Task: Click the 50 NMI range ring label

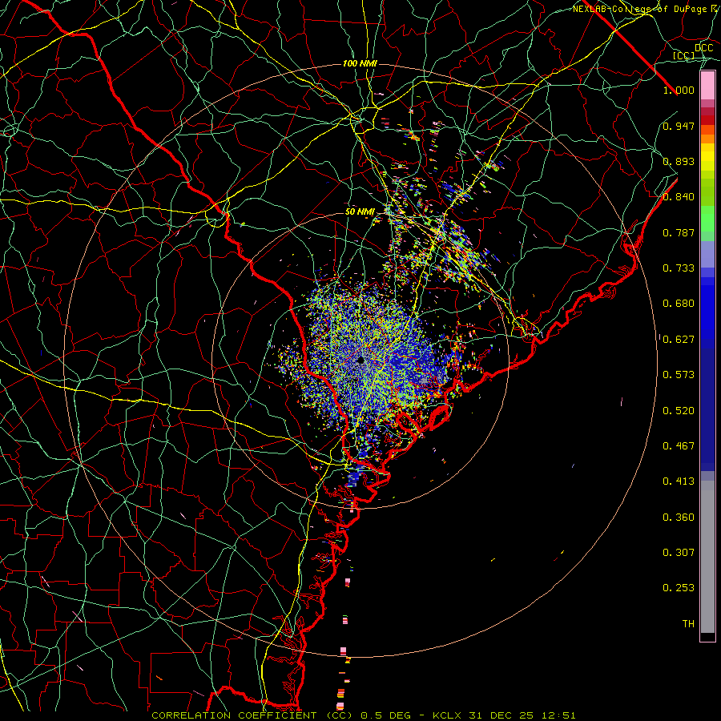Action: 360,211
